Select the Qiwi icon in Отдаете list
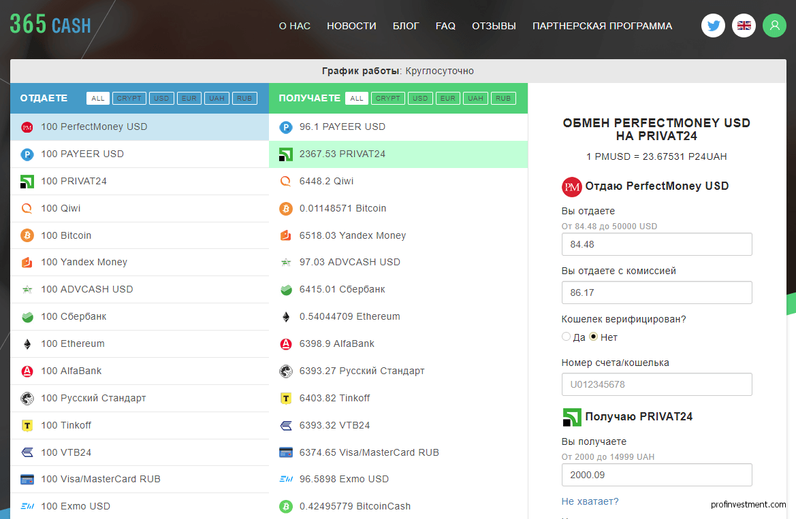796x519 pixels. 27,208
